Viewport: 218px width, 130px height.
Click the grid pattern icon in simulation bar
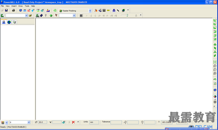click(x=81, y=16)
